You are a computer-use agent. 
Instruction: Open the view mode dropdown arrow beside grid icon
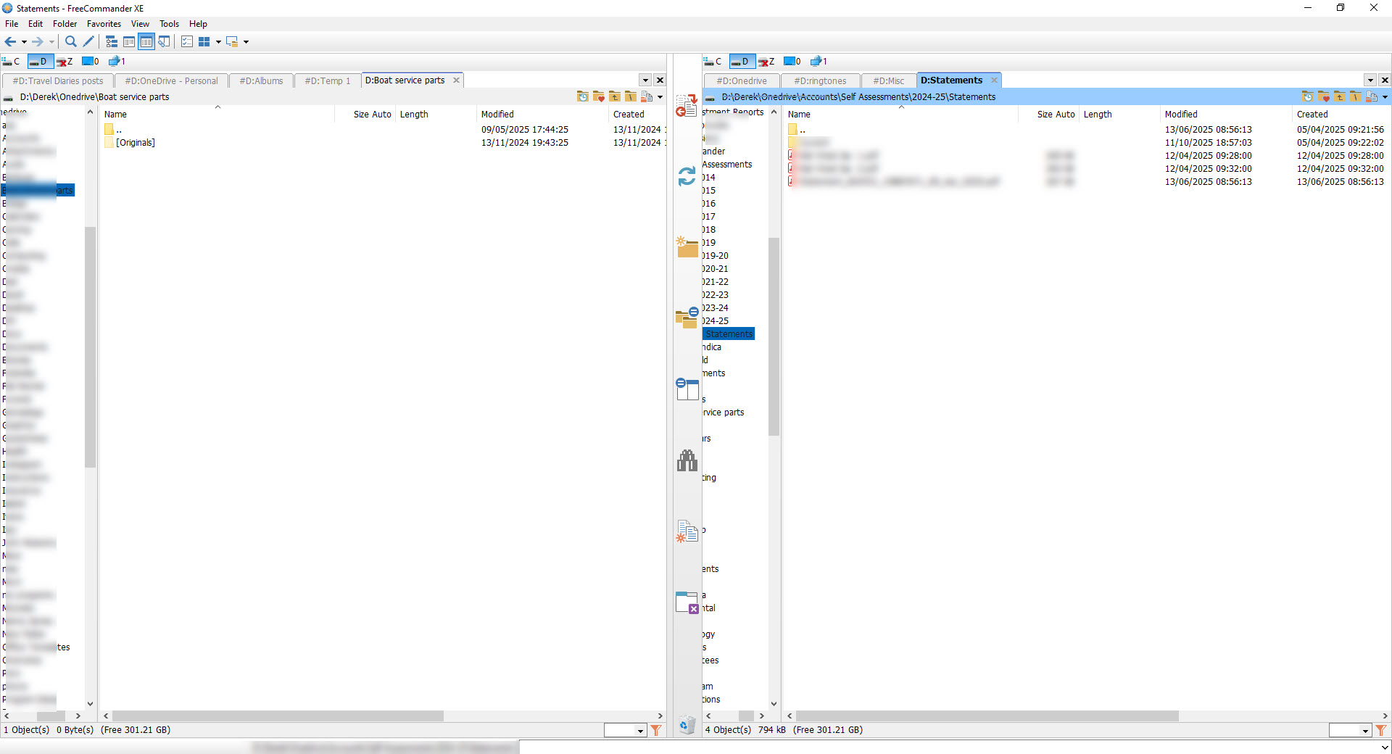pos(218,42)
